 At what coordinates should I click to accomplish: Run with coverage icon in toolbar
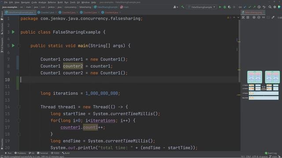pyautogui.click(x=229, y=7)
